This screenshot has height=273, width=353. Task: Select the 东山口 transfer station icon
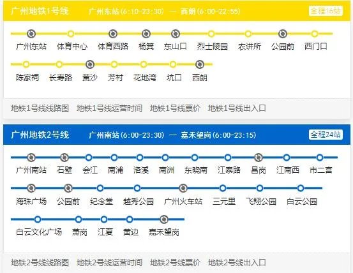pyautogui.click(x=176, y=34)
